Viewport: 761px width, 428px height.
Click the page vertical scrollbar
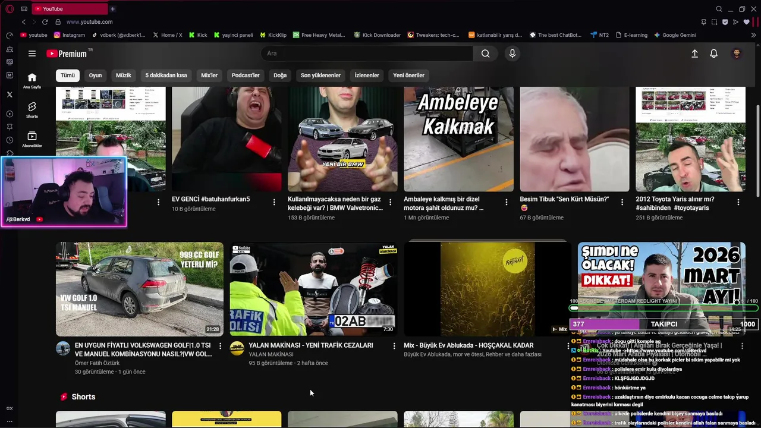click(x=757, y=152)
